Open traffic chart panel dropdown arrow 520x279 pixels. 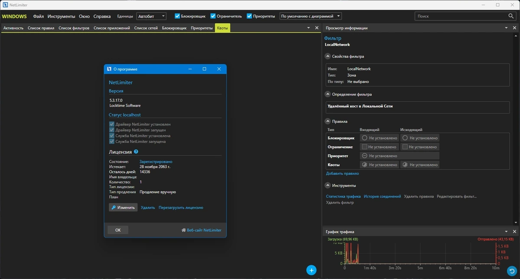coord(507,232)
